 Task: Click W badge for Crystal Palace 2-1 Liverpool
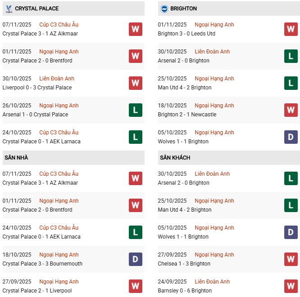pyautogui.click(x=135, y=286)
